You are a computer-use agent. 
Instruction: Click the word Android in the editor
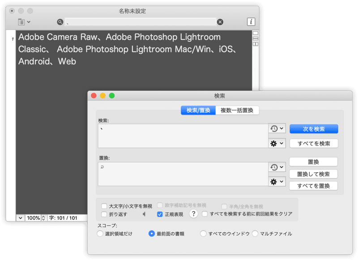pos(34,61)
